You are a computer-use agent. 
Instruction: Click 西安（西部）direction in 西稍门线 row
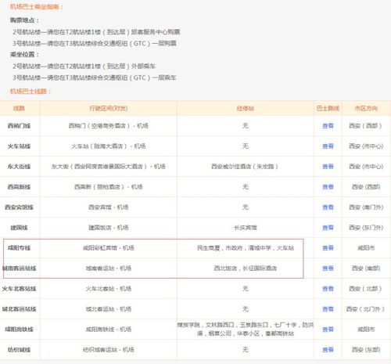pos(366,126)
